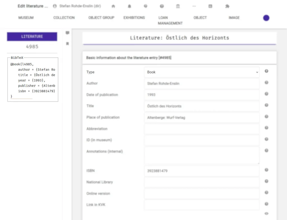The width and height of the screenshot is (287, 220).
Task: Open the notifications bell
Action: tap(129, 6)
